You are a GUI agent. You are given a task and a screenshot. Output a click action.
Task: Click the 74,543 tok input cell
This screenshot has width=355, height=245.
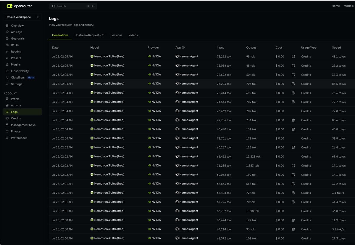point(224,102)
